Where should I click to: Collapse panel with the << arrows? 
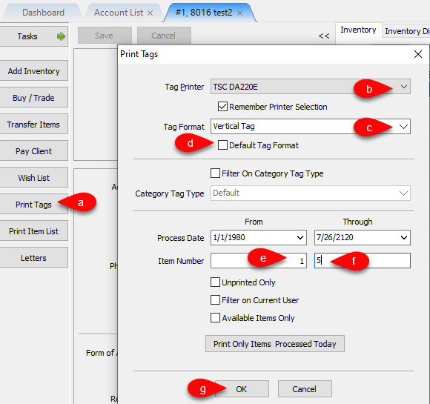tap(324, 36)
